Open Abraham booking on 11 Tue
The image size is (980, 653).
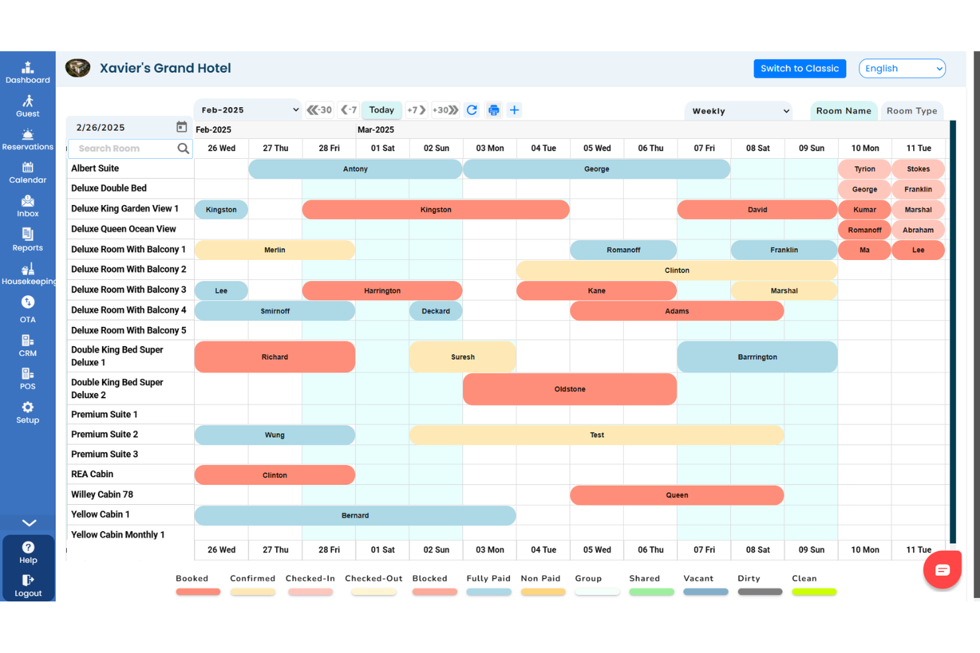(x=918, y=230)
